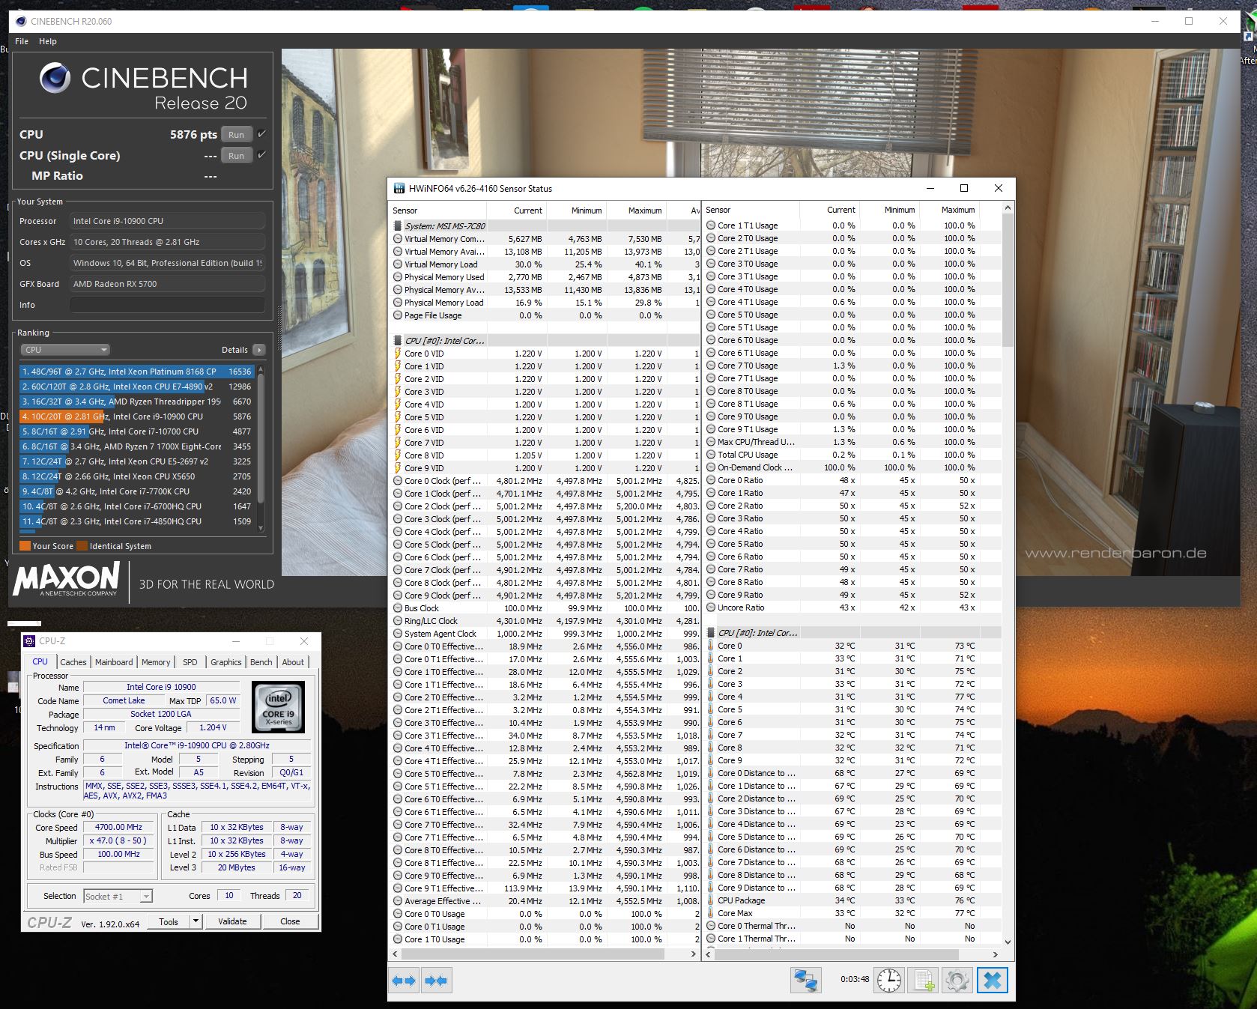Screen dimensions: 1257x1009
Task: Select ranking row Intel Core i9-10900 CPU 5876
Action: coord(137,416)
